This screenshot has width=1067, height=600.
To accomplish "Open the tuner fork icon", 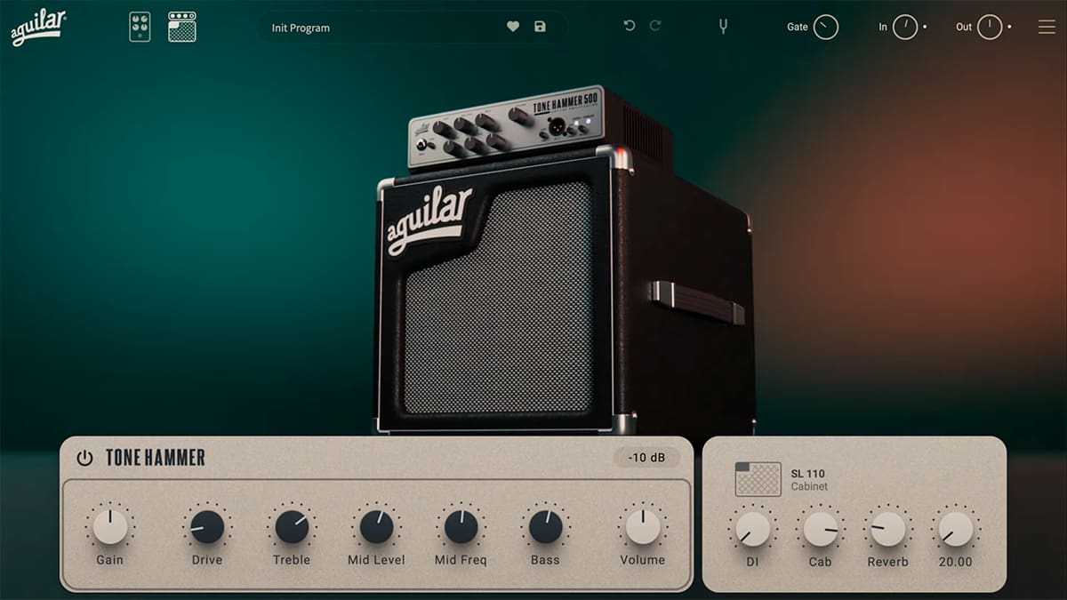I will [723, 27].
